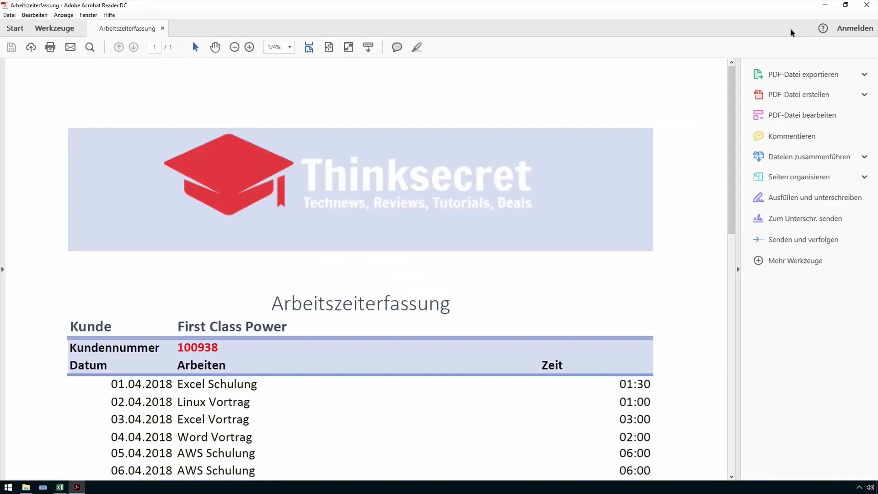Viewport: 878px width, 494px height.
Task: Click the send by email envelope icon
Action: pyautogui.click(x=70, y=47)
